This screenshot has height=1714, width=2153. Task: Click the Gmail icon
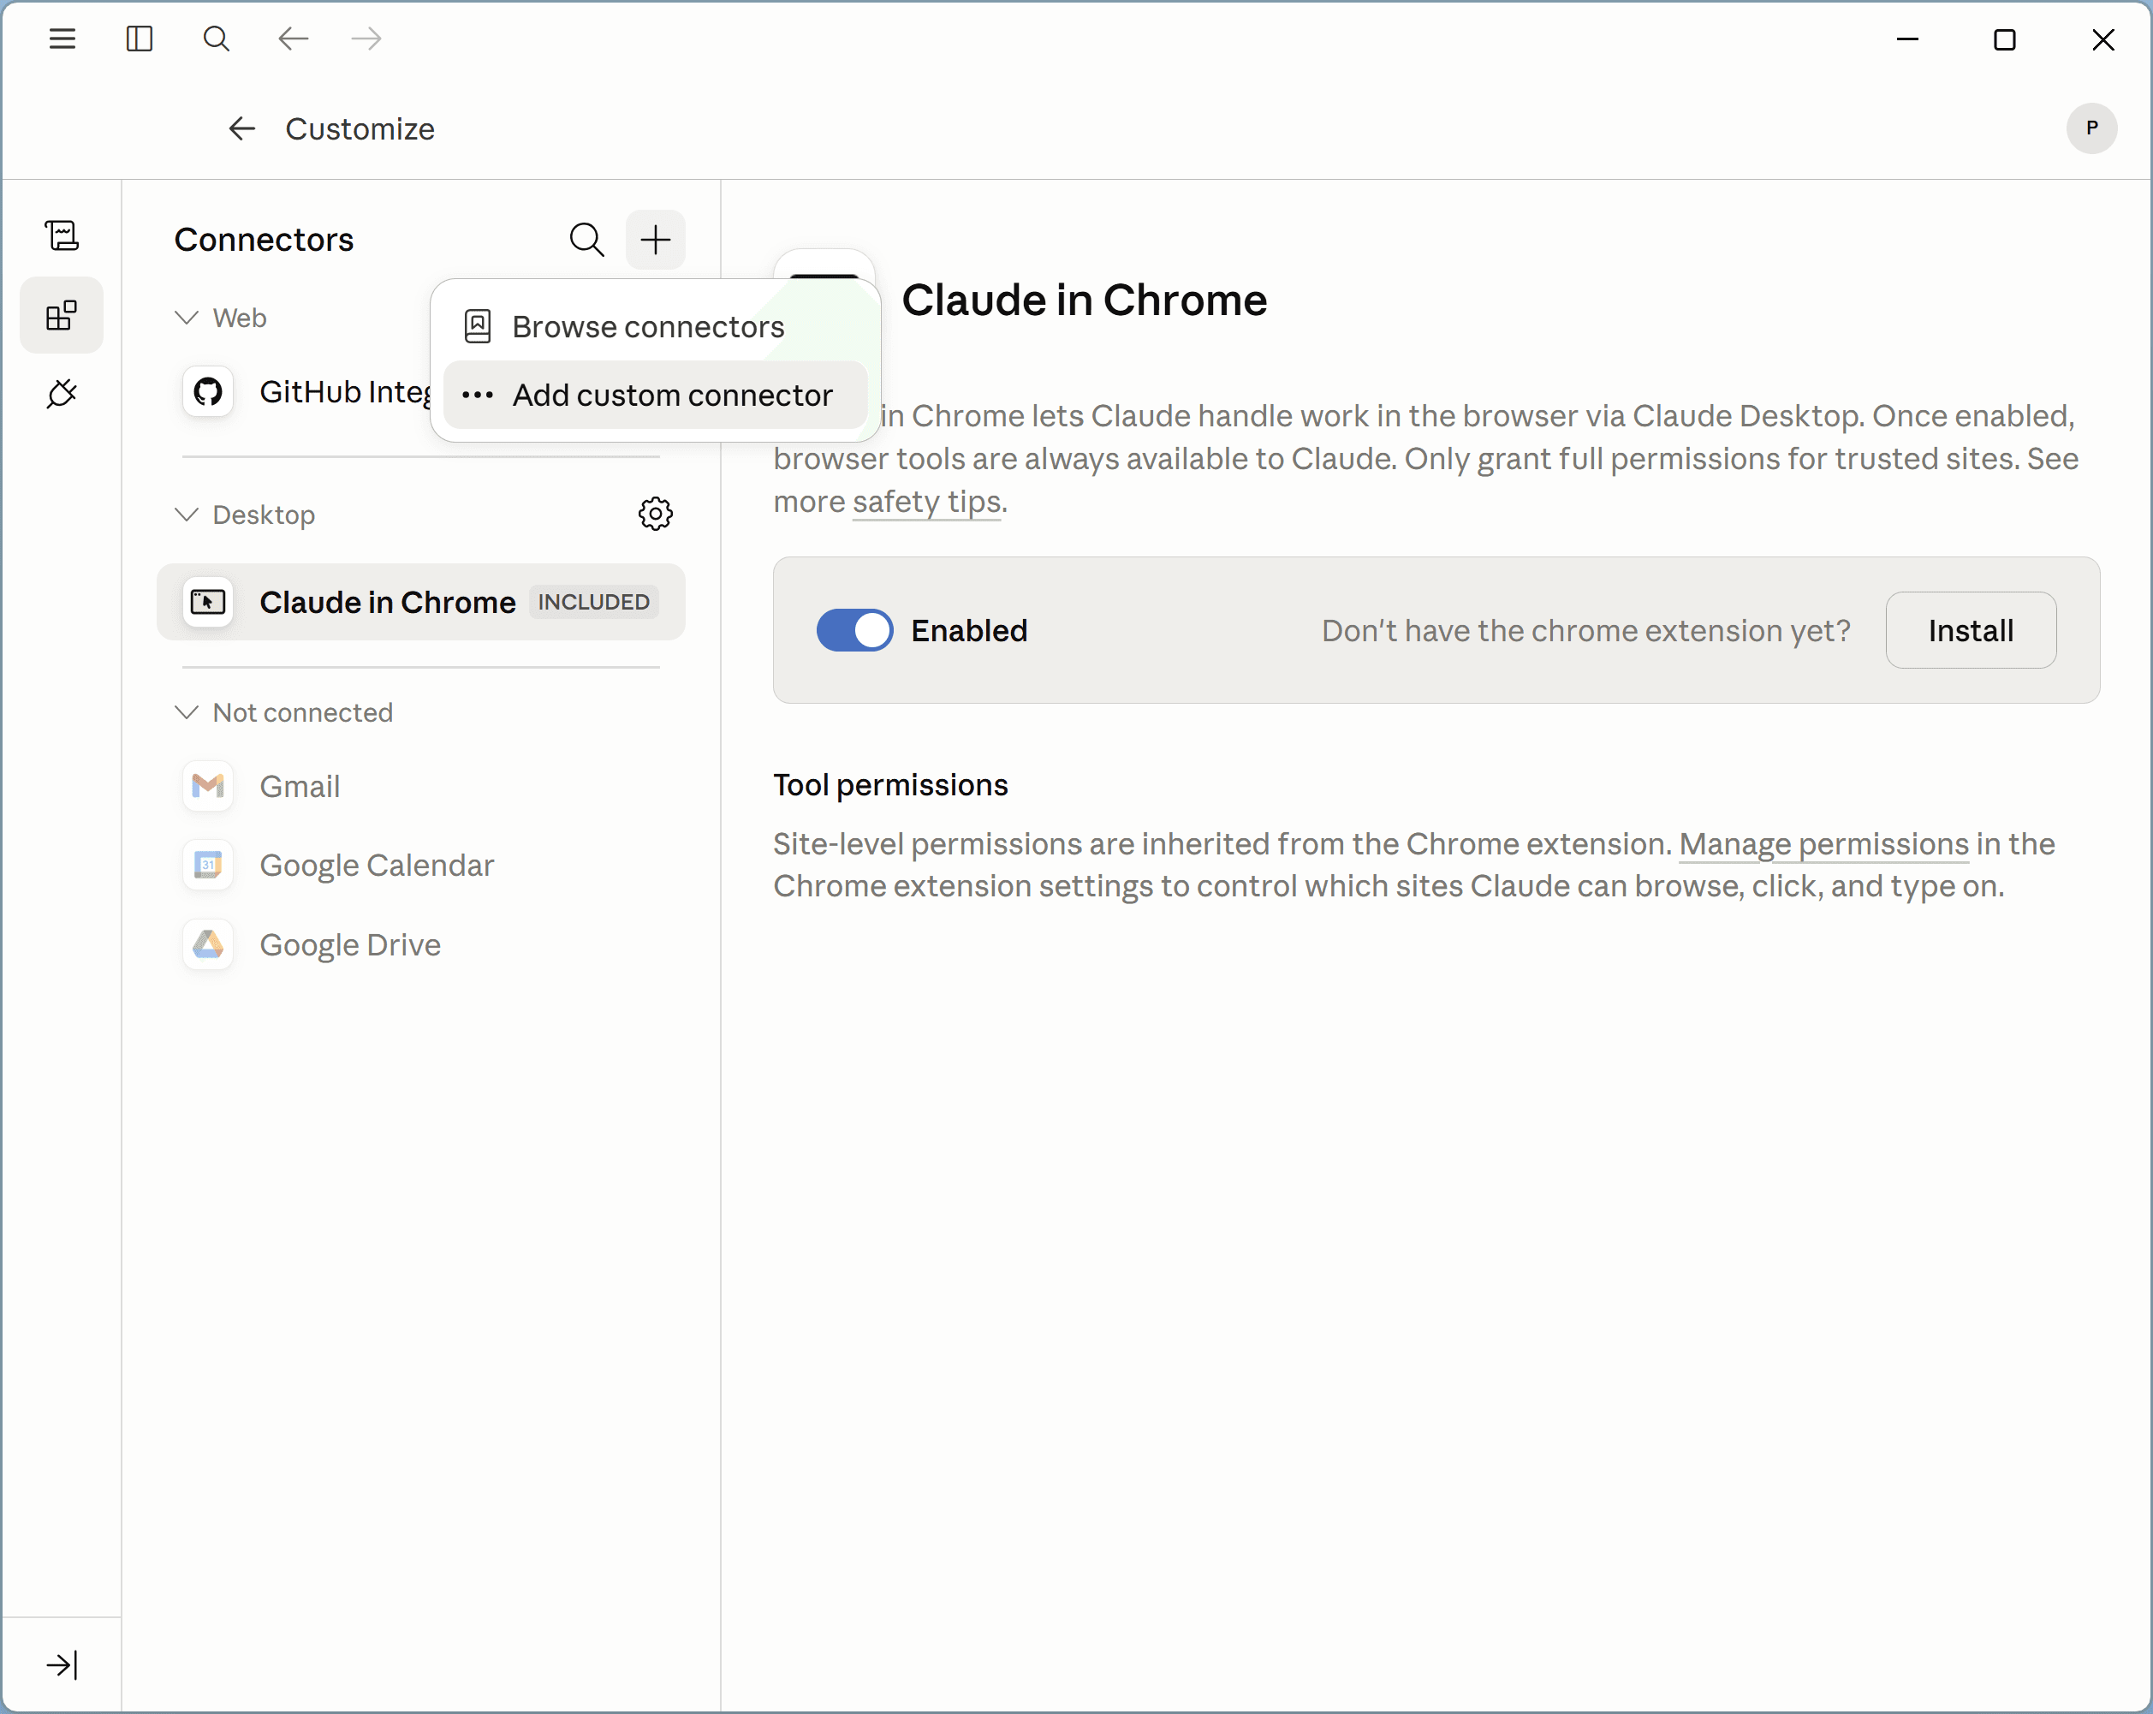208,786
